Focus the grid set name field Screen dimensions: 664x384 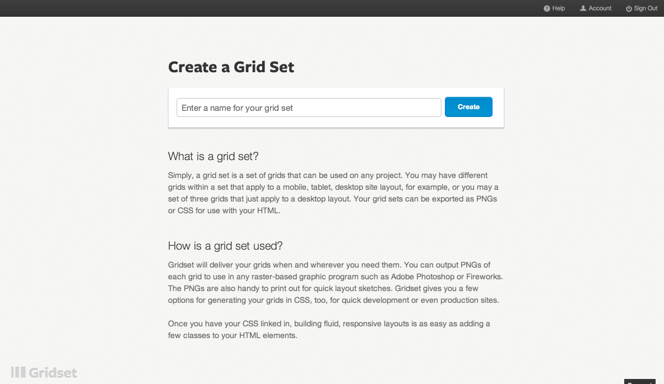tap(309, 107)
